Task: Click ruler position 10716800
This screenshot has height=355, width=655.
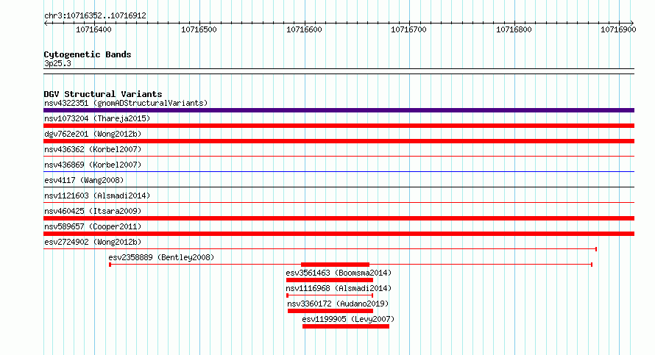Action: click(514, 29)
